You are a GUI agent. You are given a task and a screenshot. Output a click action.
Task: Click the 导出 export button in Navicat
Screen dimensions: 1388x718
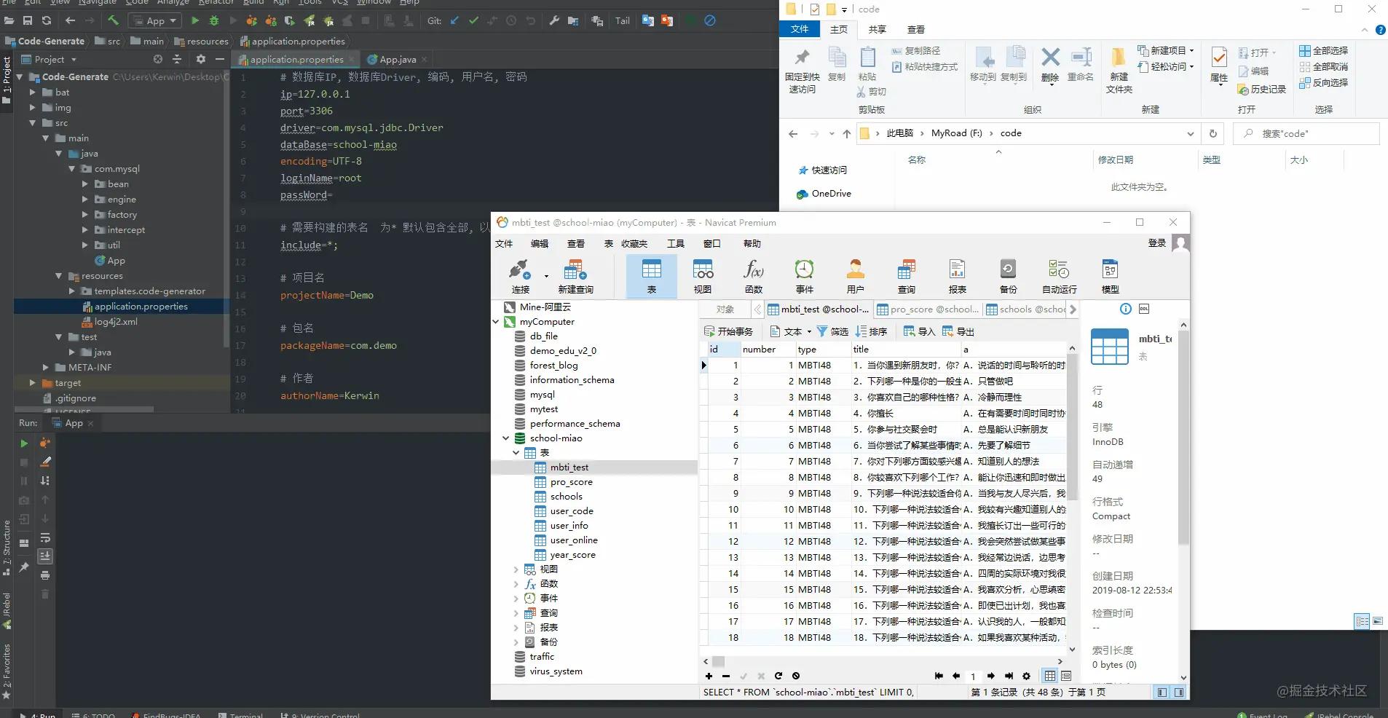click(958, 331)
